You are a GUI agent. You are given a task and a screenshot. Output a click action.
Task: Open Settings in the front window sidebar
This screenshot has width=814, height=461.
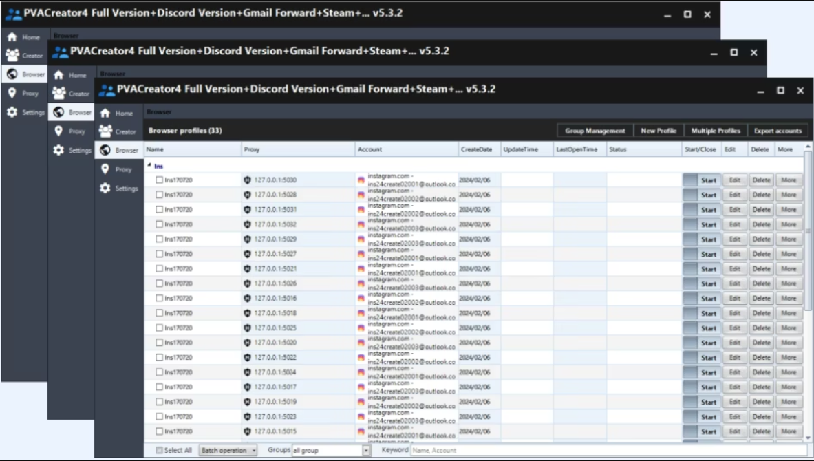[x=119, y=188]
